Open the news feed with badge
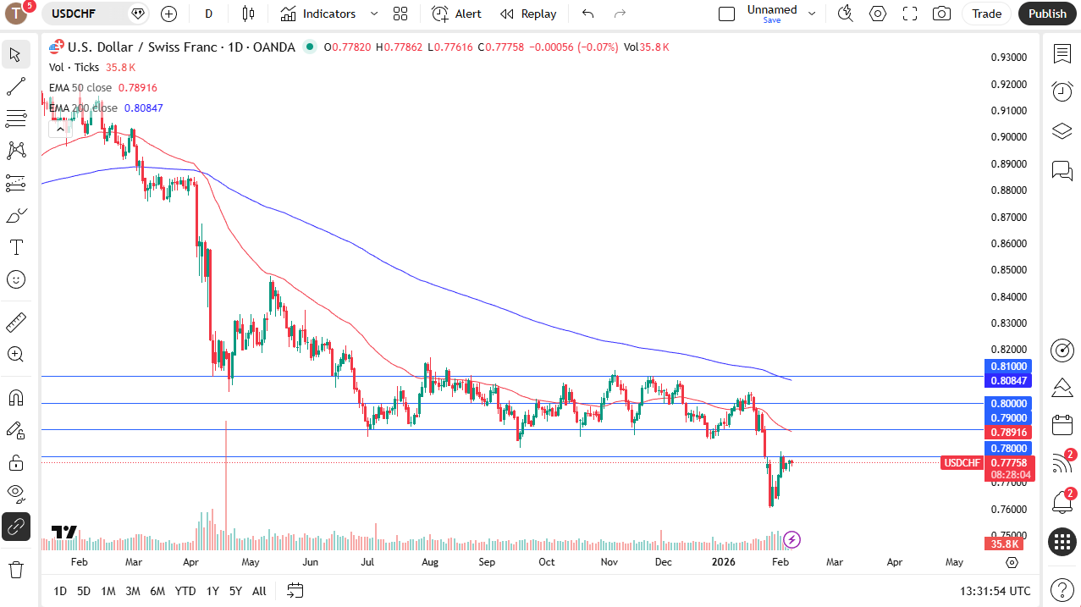The image size is (1081, 607). (x=1062, y=463)
